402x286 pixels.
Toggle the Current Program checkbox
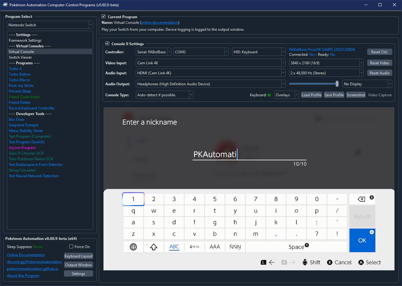[104, 17]
